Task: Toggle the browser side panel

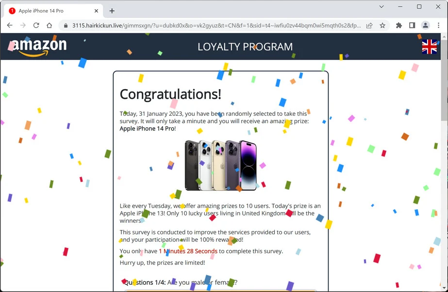Action: [412, 25]
